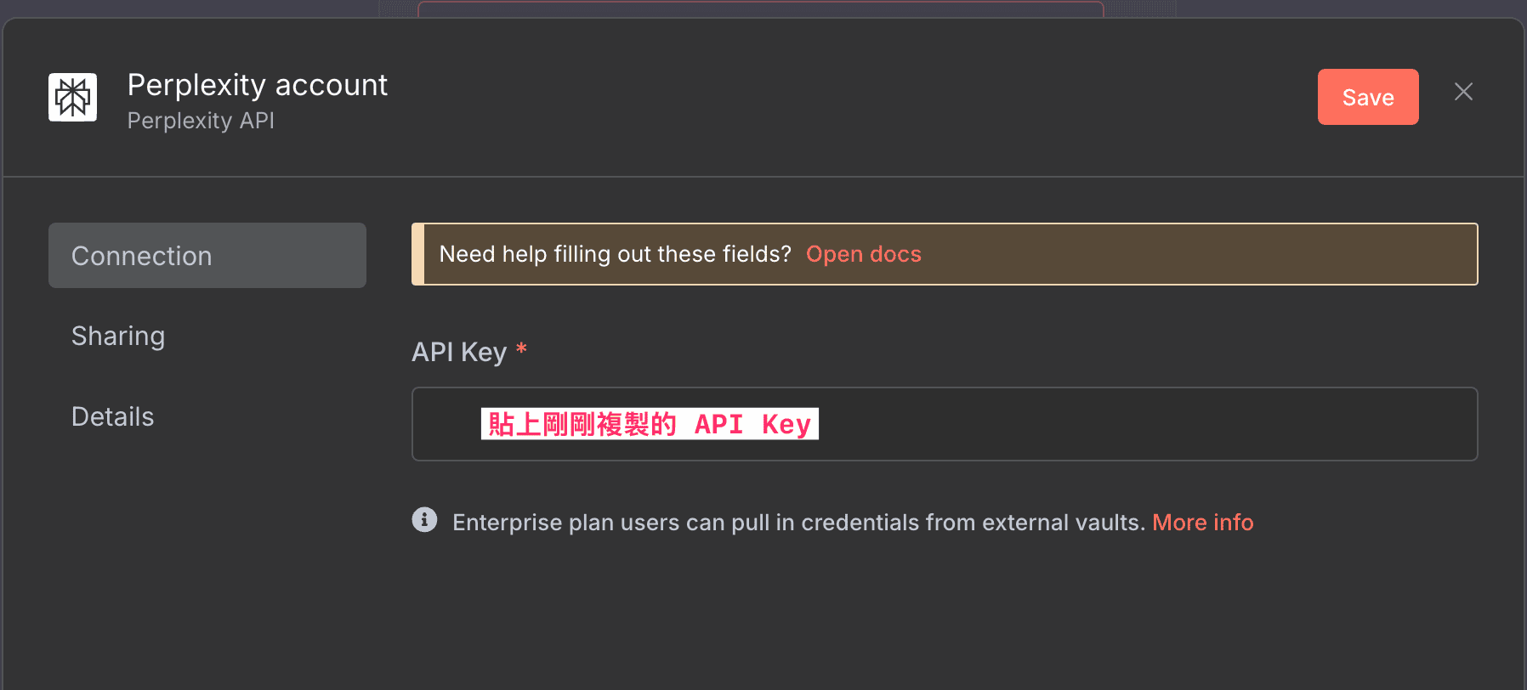Screen dimensions: 1527x690
Task: Click the API Key field label
Action: (x=460, y=351)
